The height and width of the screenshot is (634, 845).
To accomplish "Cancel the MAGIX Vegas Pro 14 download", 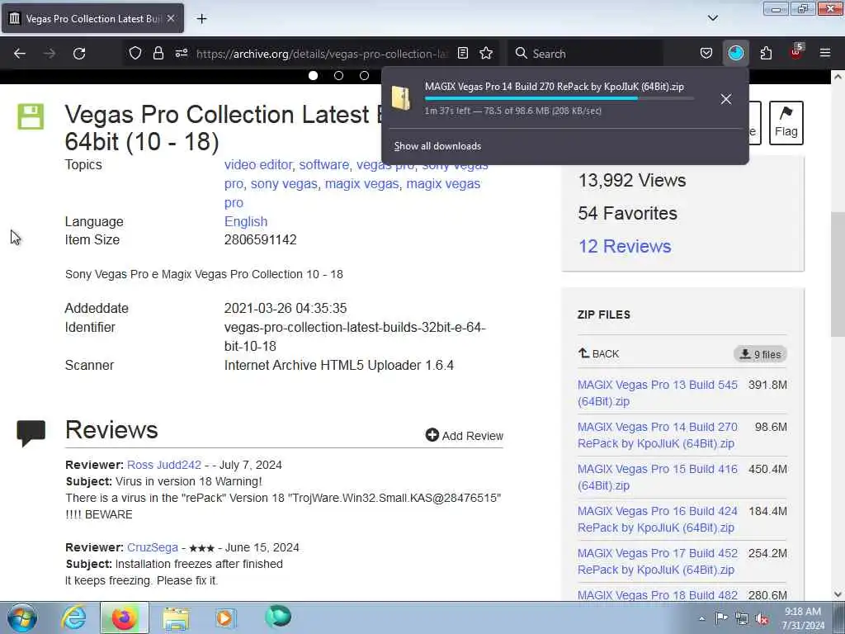I will (x=726, y=99).
